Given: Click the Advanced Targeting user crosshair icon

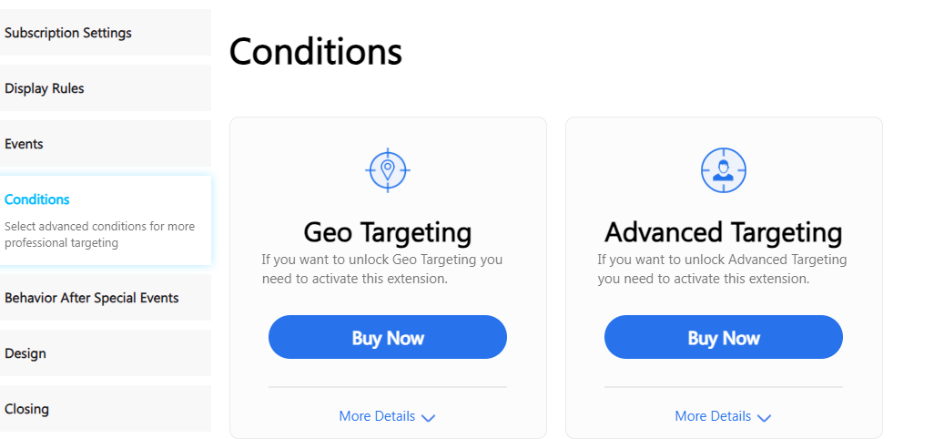Looking at the screenshot, I should (x=724, y=169).
